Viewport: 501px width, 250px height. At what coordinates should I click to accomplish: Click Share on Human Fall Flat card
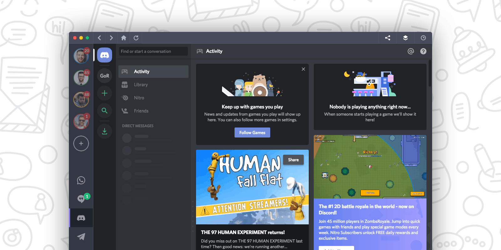click(x=293, y=160)
